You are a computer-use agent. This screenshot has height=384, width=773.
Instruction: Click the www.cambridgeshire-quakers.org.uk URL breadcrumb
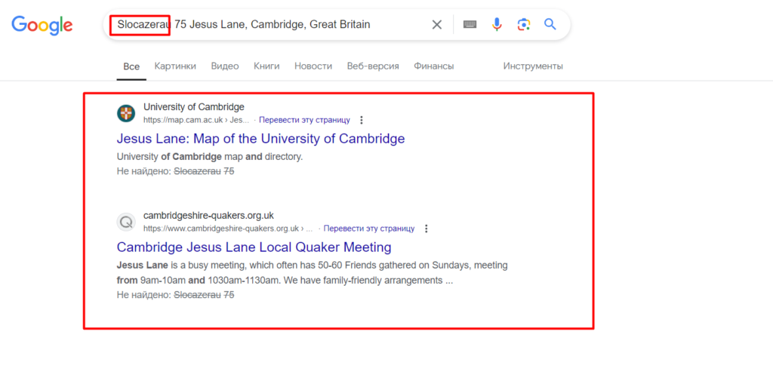click(x=228, y=229)
